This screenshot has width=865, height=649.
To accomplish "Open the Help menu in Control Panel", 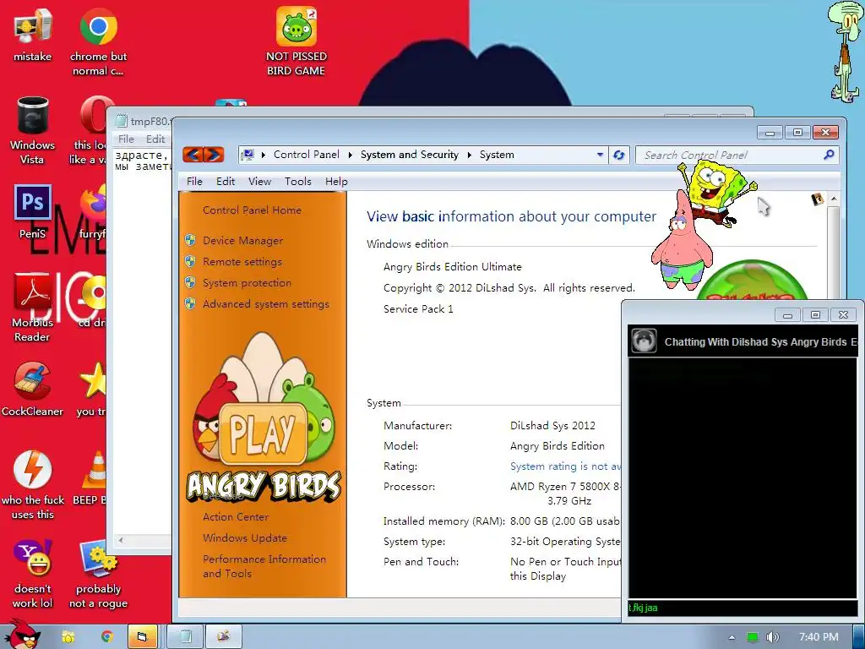I will [336, 182].
